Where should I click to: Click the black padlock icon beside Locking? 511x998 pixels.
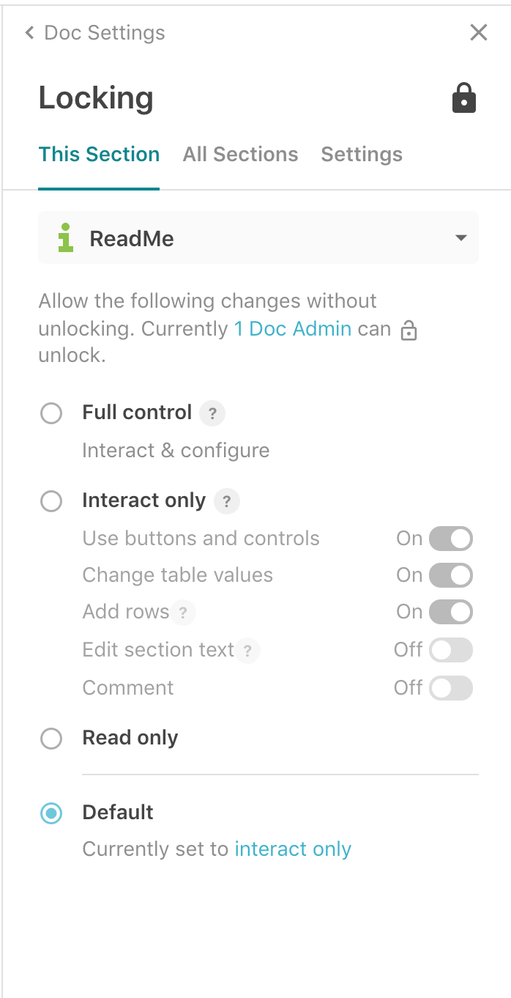464,98
